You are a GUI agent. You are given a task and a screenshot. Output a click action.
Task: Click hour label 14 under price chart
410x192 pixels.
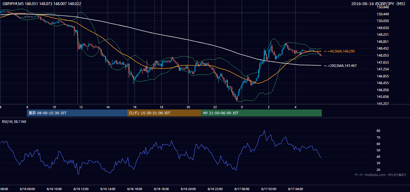point(108,107)
